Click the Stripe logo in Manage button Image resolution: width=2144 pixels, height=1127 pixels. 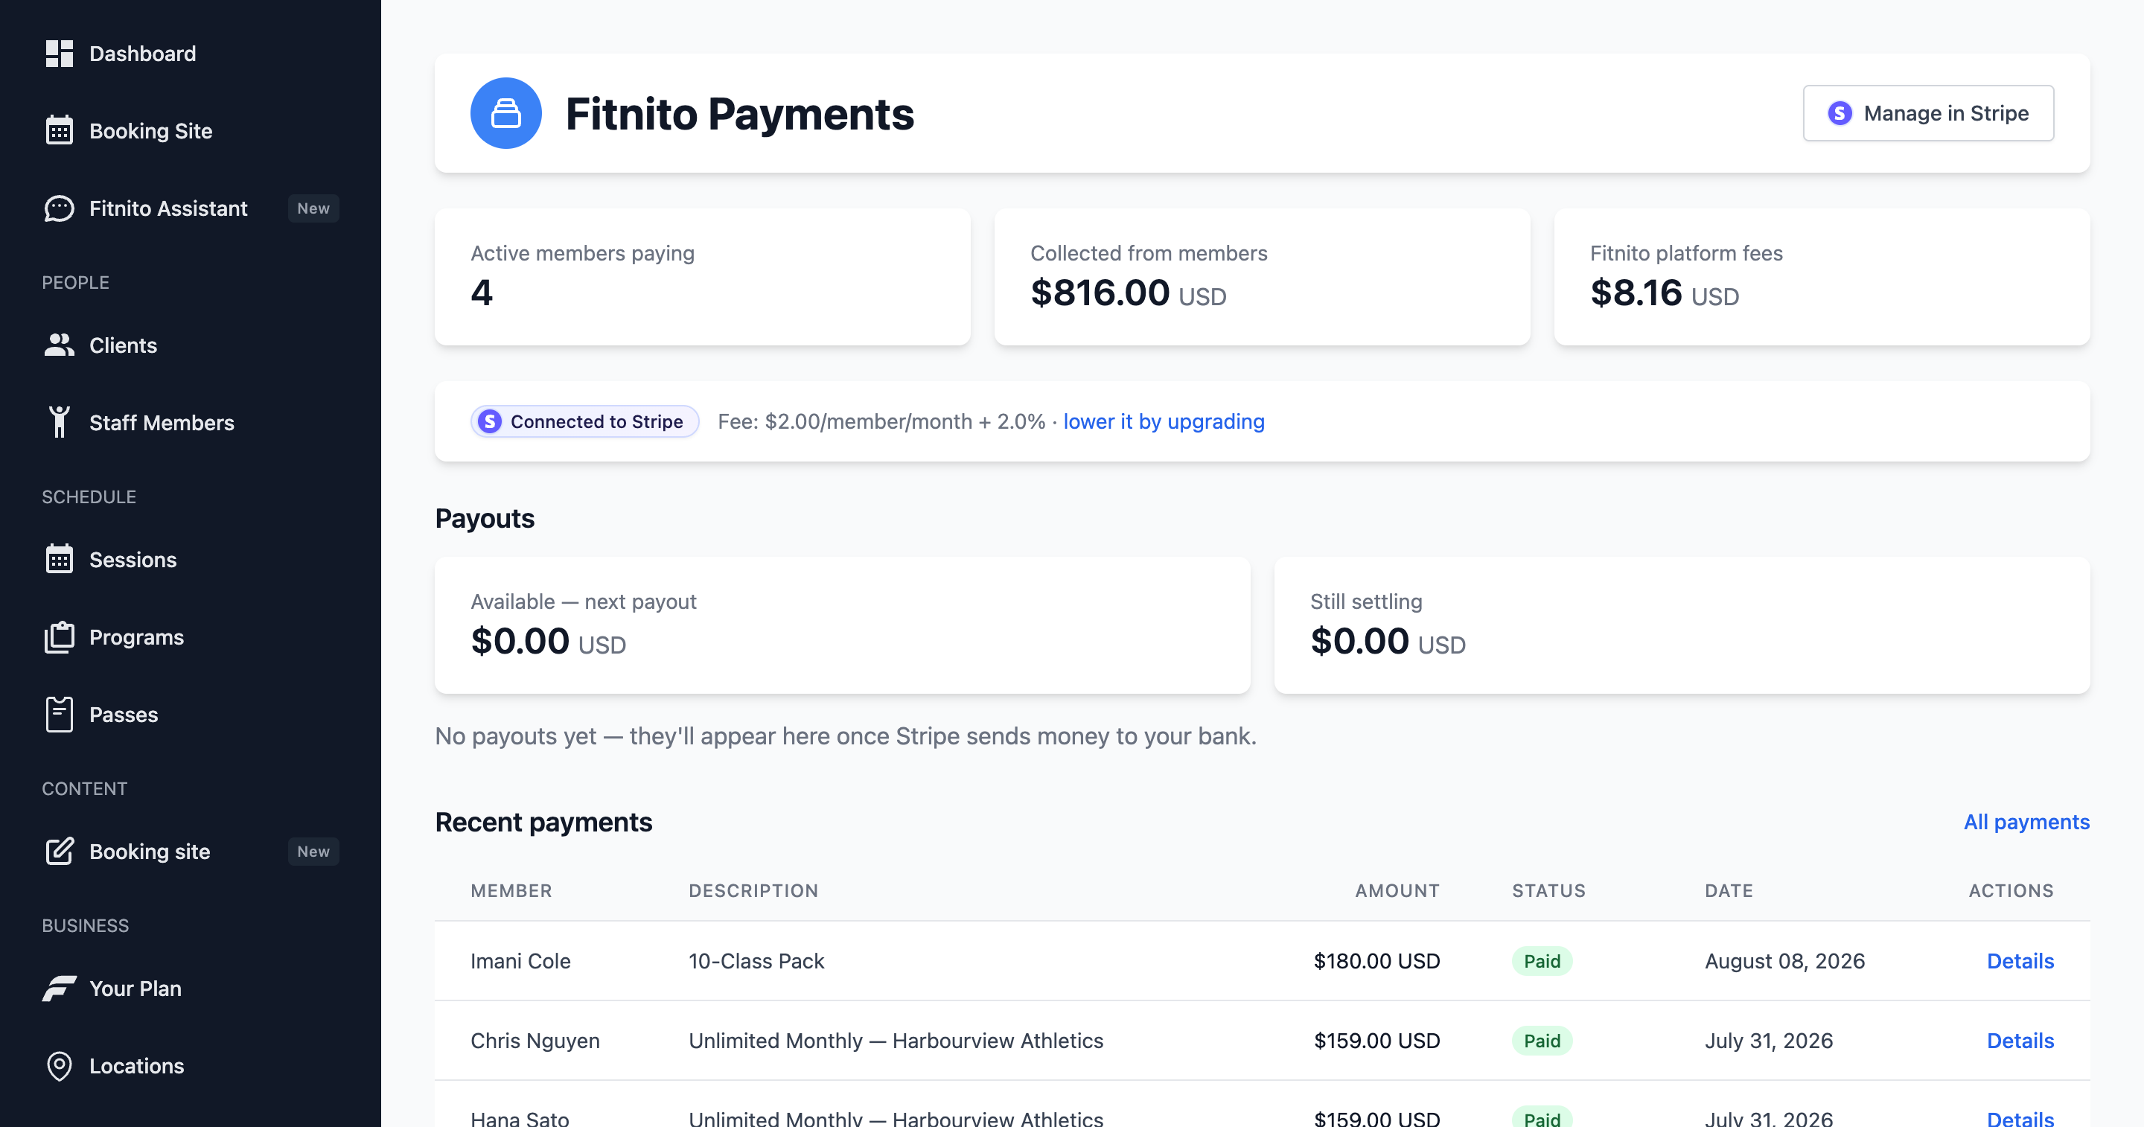(1840, 113)
